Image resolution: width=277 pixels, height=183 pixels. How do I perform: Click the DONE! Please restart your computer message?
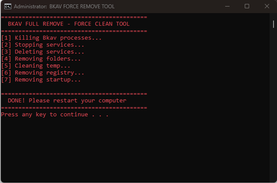67,101
